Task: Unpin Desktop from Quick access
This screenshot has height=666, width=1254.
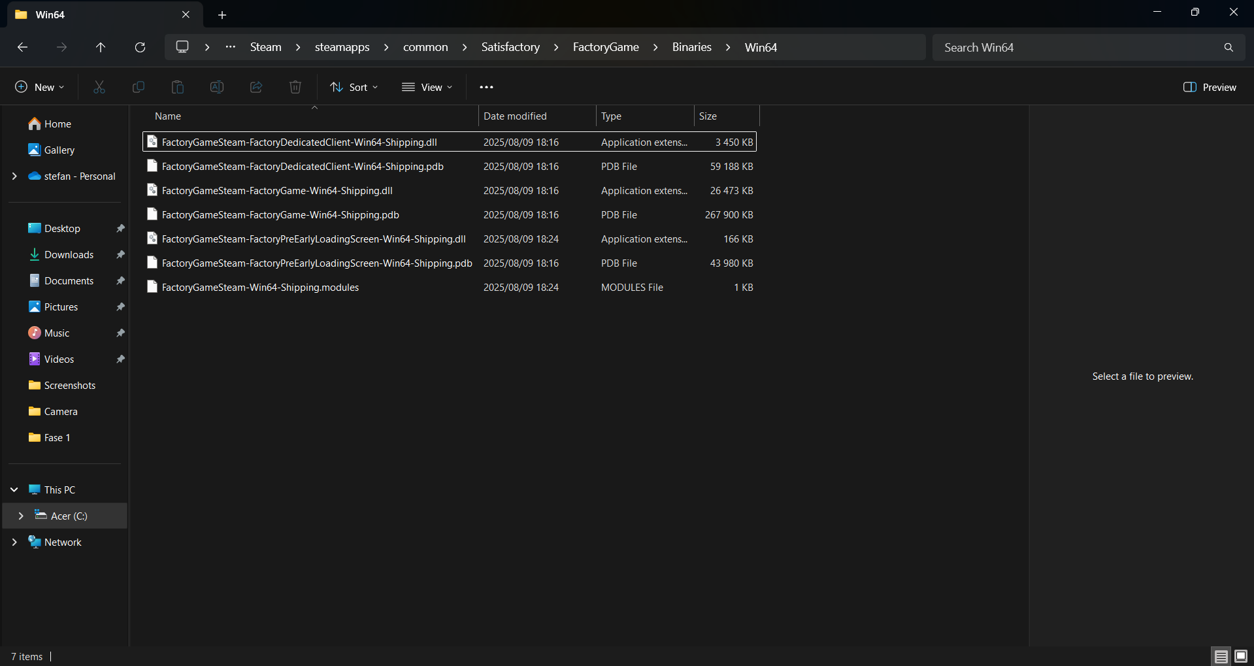Action: (x=120, y=229)
